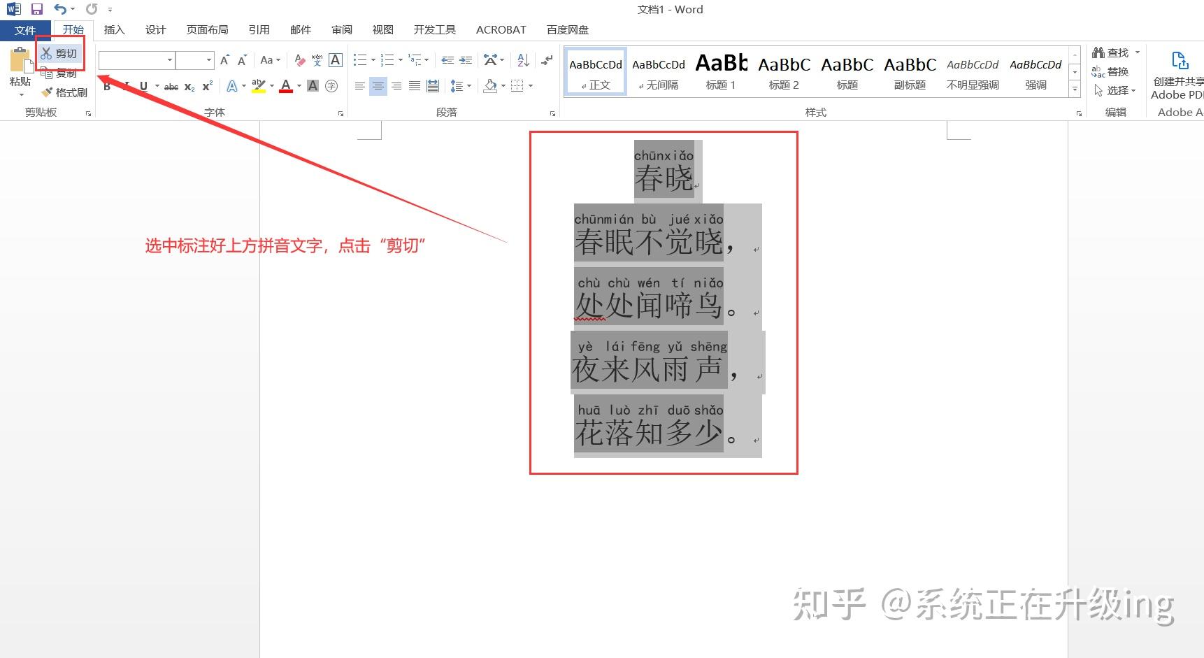Image resolution: width=1204 pixels, height=658 pixels.
Task: Apply paragraph shading with the paint bucket
Action: (x=490, y=86)
